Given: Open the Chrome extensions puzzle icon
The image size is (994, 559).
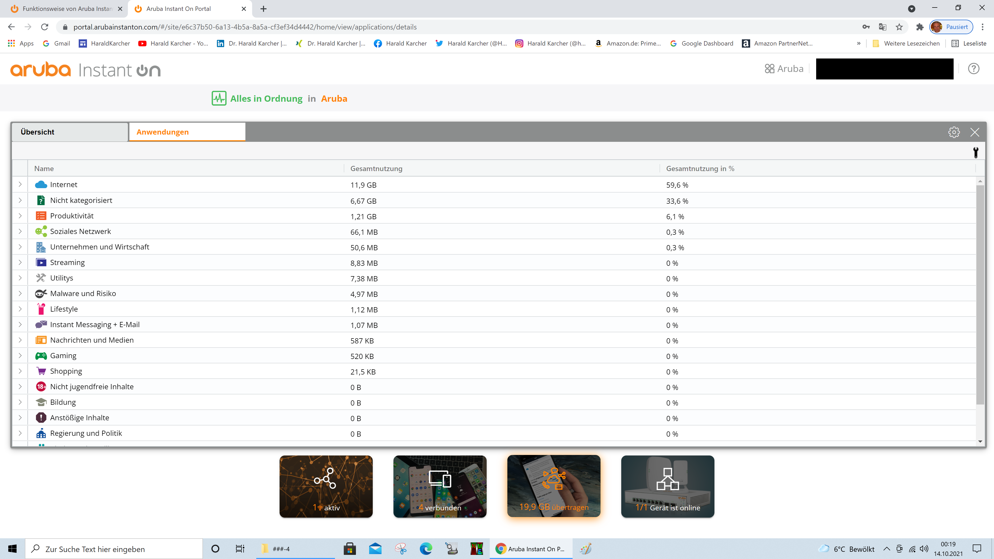Looking at the screenshot, I should [x=919, y=27].
